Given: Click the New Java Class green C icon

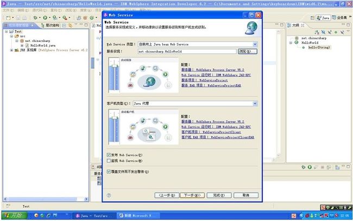Looking at the screenshot, I should point(92,18).
